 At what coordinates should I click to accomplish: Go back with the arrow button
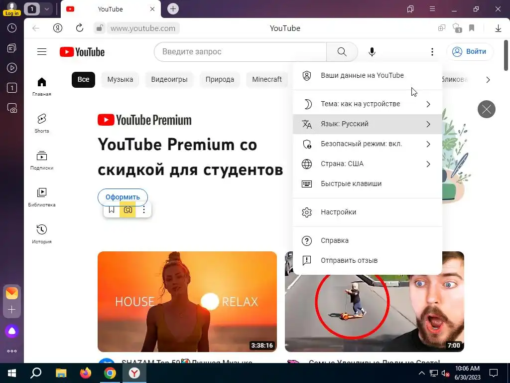(36, 28)
